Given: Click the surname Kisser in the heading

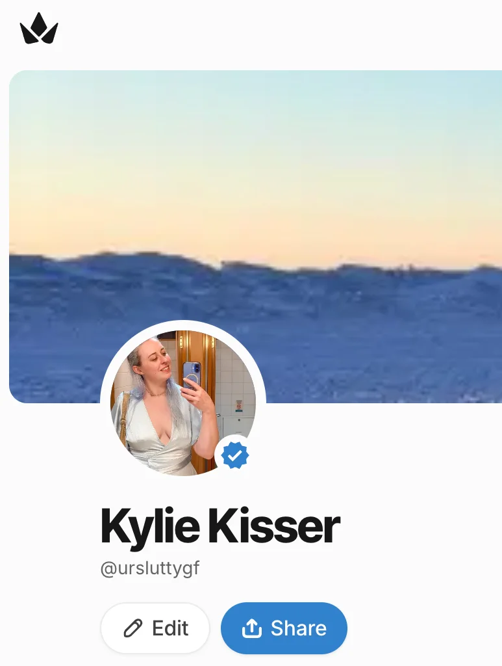Looking at the screenshot, I should tap(274, 527).
